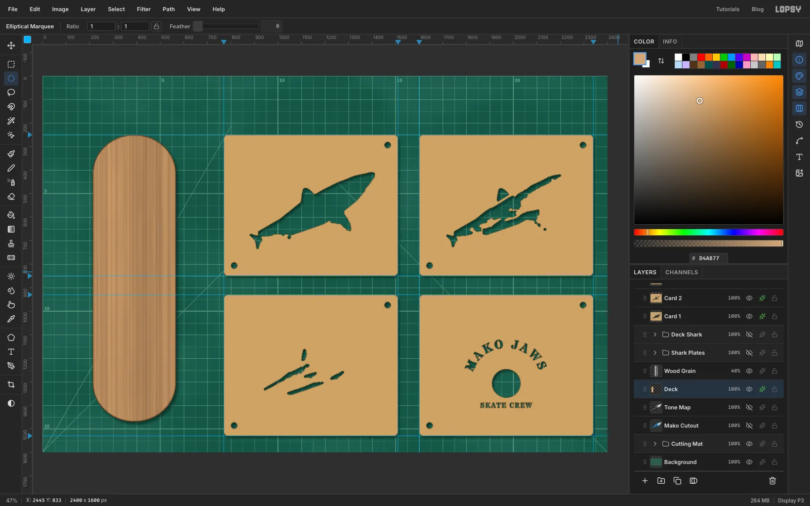The image size is (810, 506).
Task: Select the Lasso tool
Action: (x=11, y=93)
